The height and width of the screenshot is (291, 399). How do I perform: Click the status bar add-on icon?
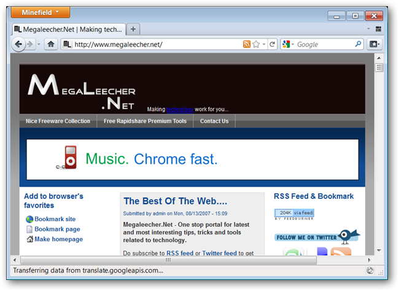(x=370, y=270)
